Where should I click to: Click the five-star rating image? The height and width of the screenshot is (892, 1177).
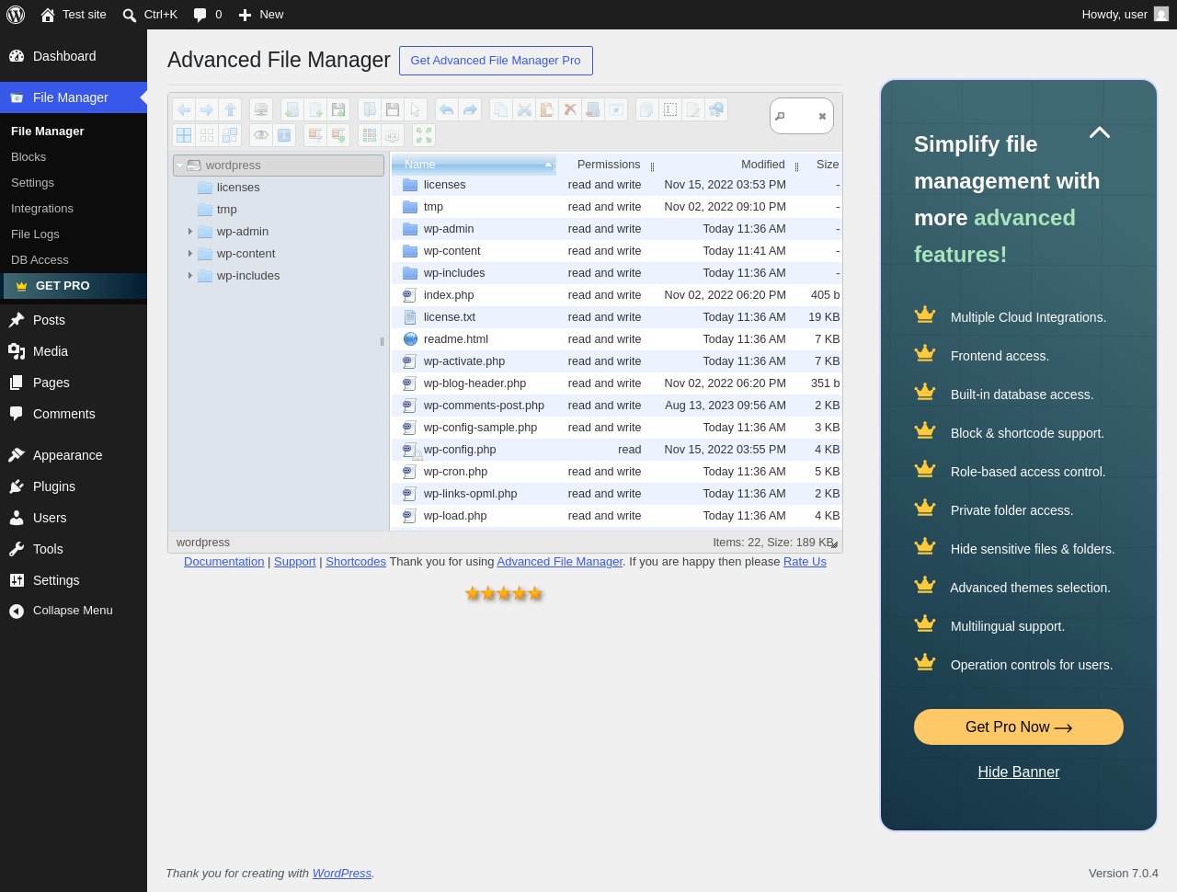click(x=504, y=594)
